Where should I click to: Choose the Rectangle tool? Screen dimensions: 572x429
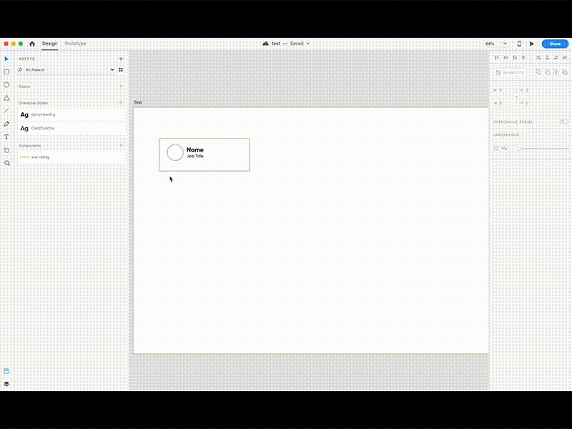[x=6, y=72]
